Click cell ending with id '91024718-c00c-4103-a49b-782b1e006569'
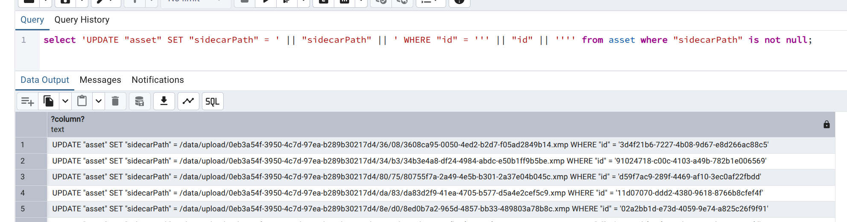The image size is (847, 222). tap(441, 161)
